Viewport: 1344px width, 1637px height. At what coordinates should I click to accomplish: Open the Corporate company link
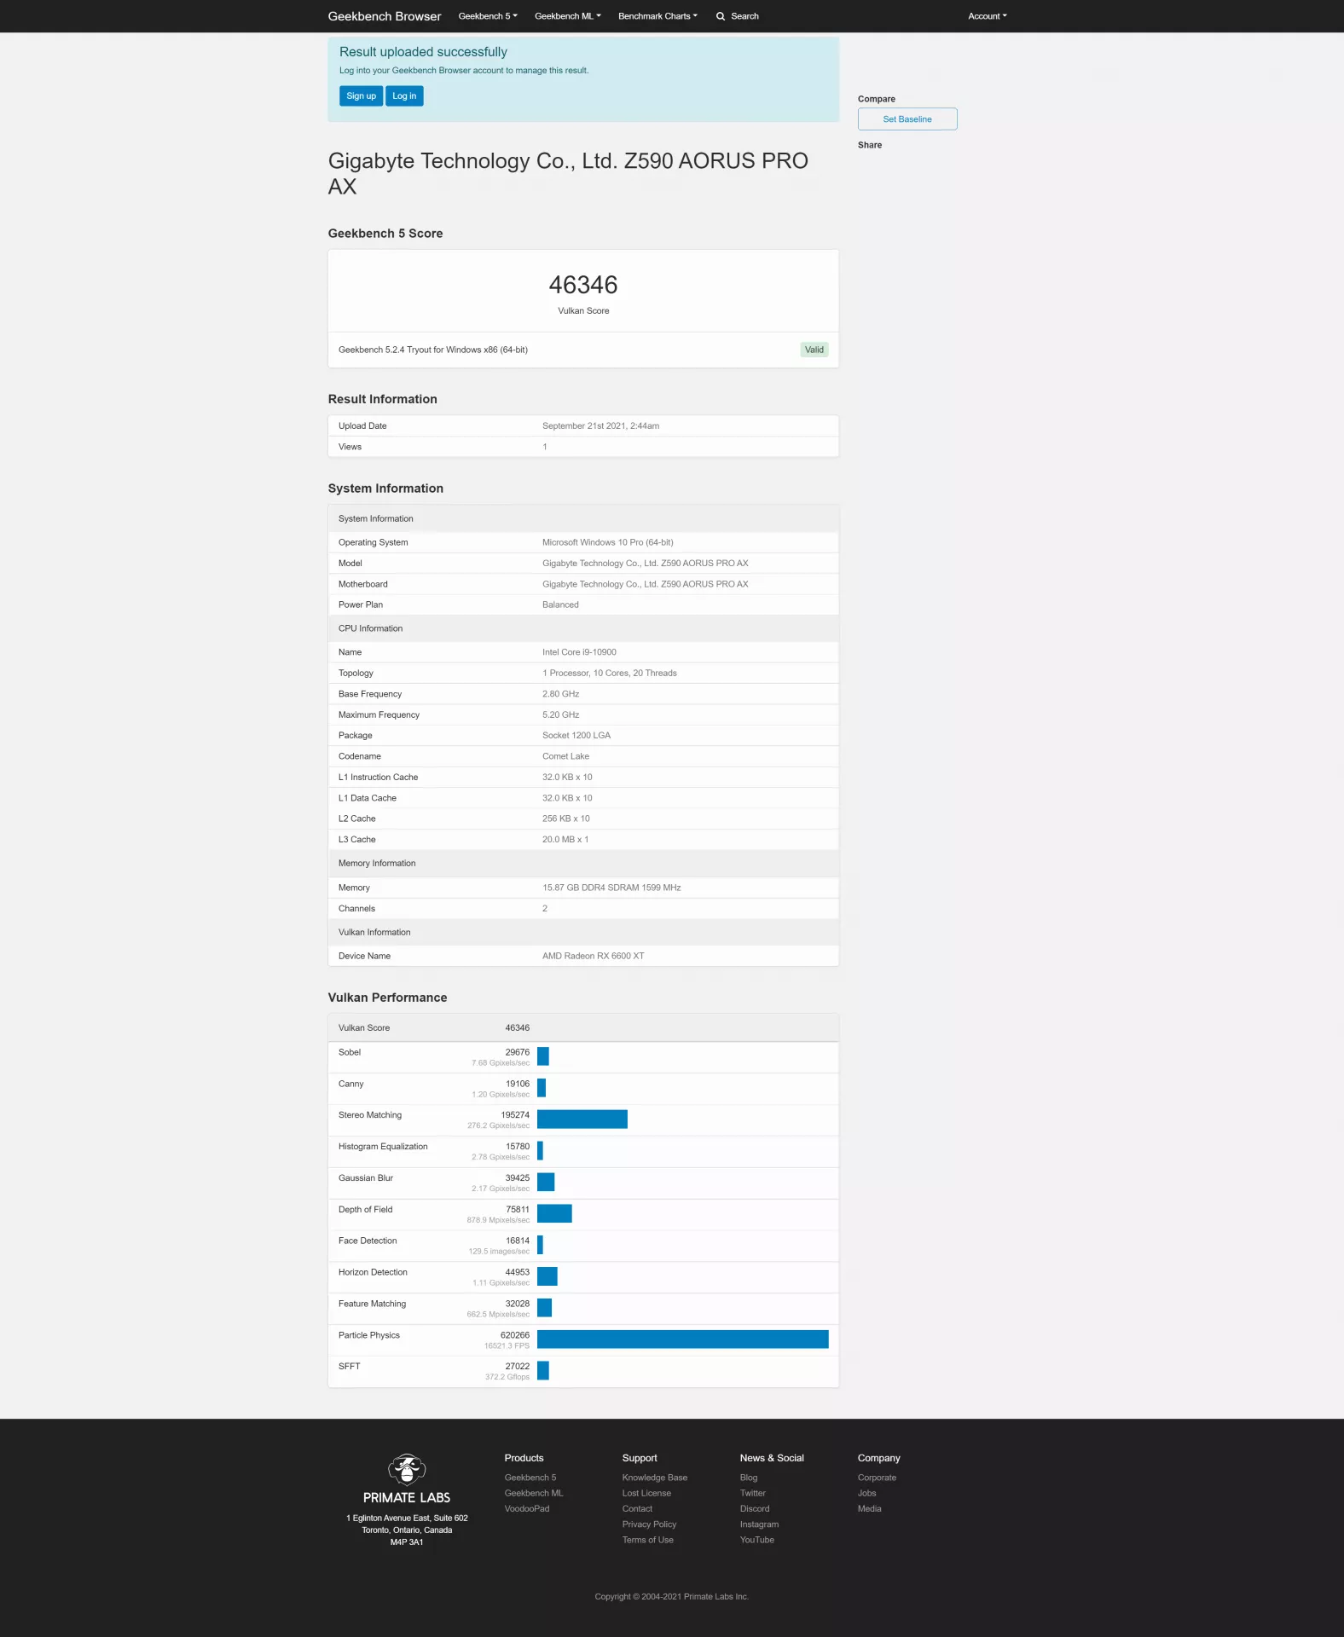tap(877, 1478)
